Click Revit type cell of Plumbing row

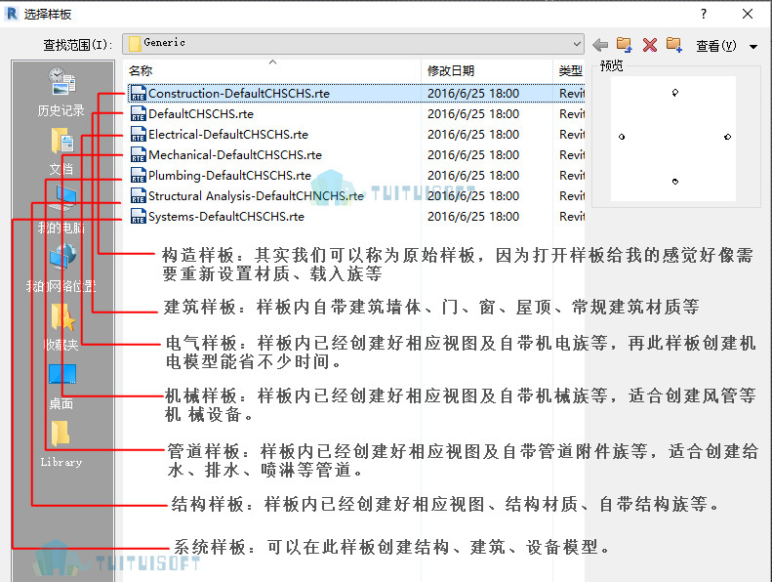[x=572, y=176]
